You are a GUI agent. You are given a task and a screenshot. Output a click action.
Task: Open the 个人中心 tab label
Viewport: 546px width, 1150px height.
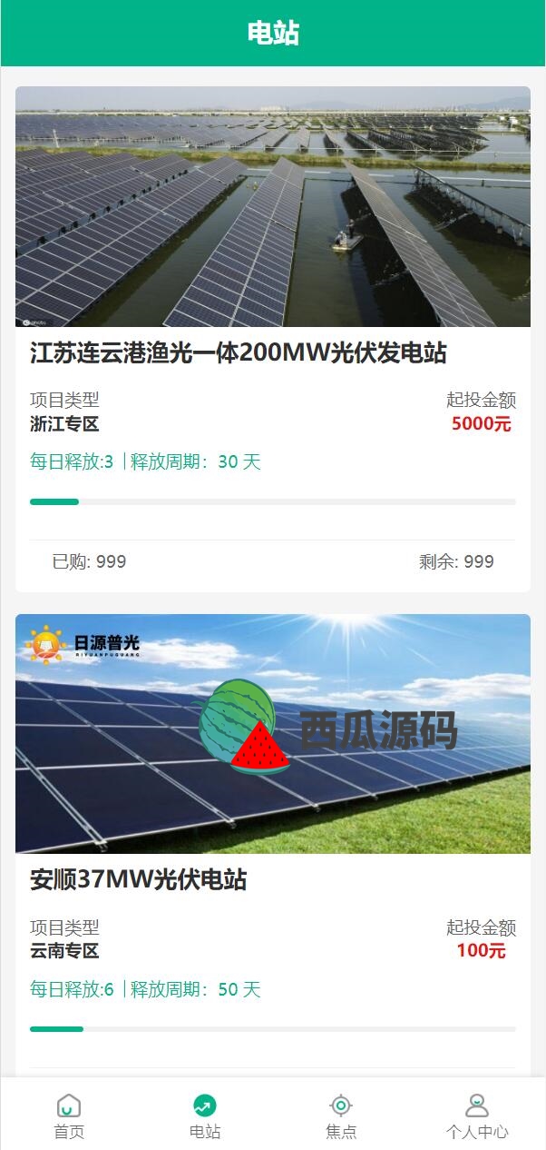pos(477,1132)
